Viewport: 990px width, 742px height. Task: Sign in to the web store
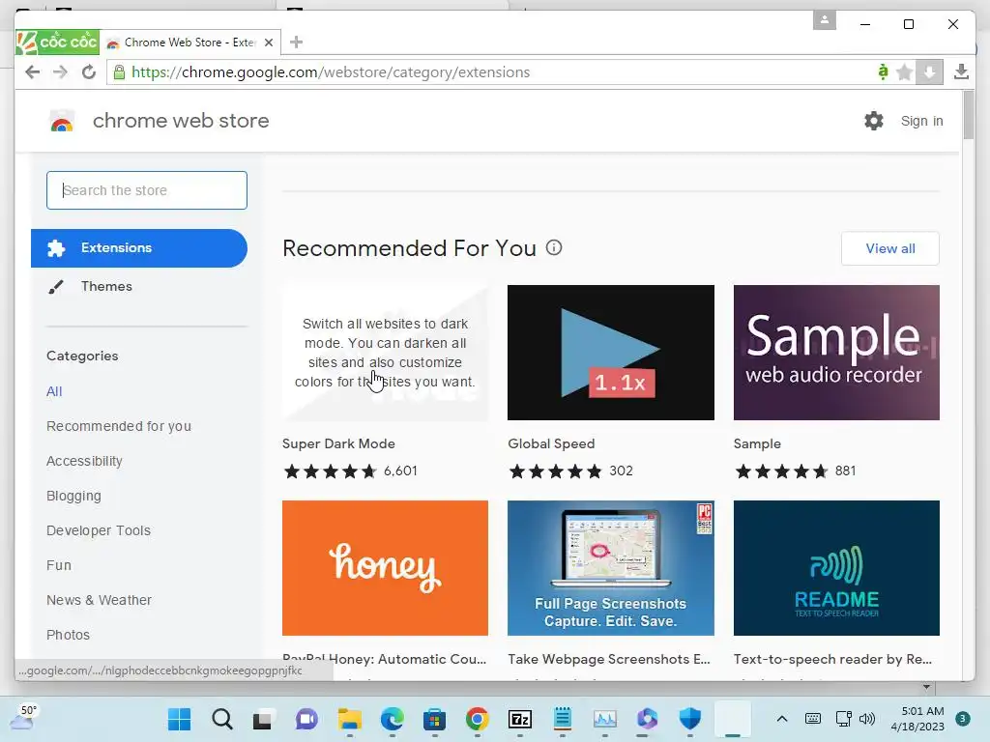point(921,121)
